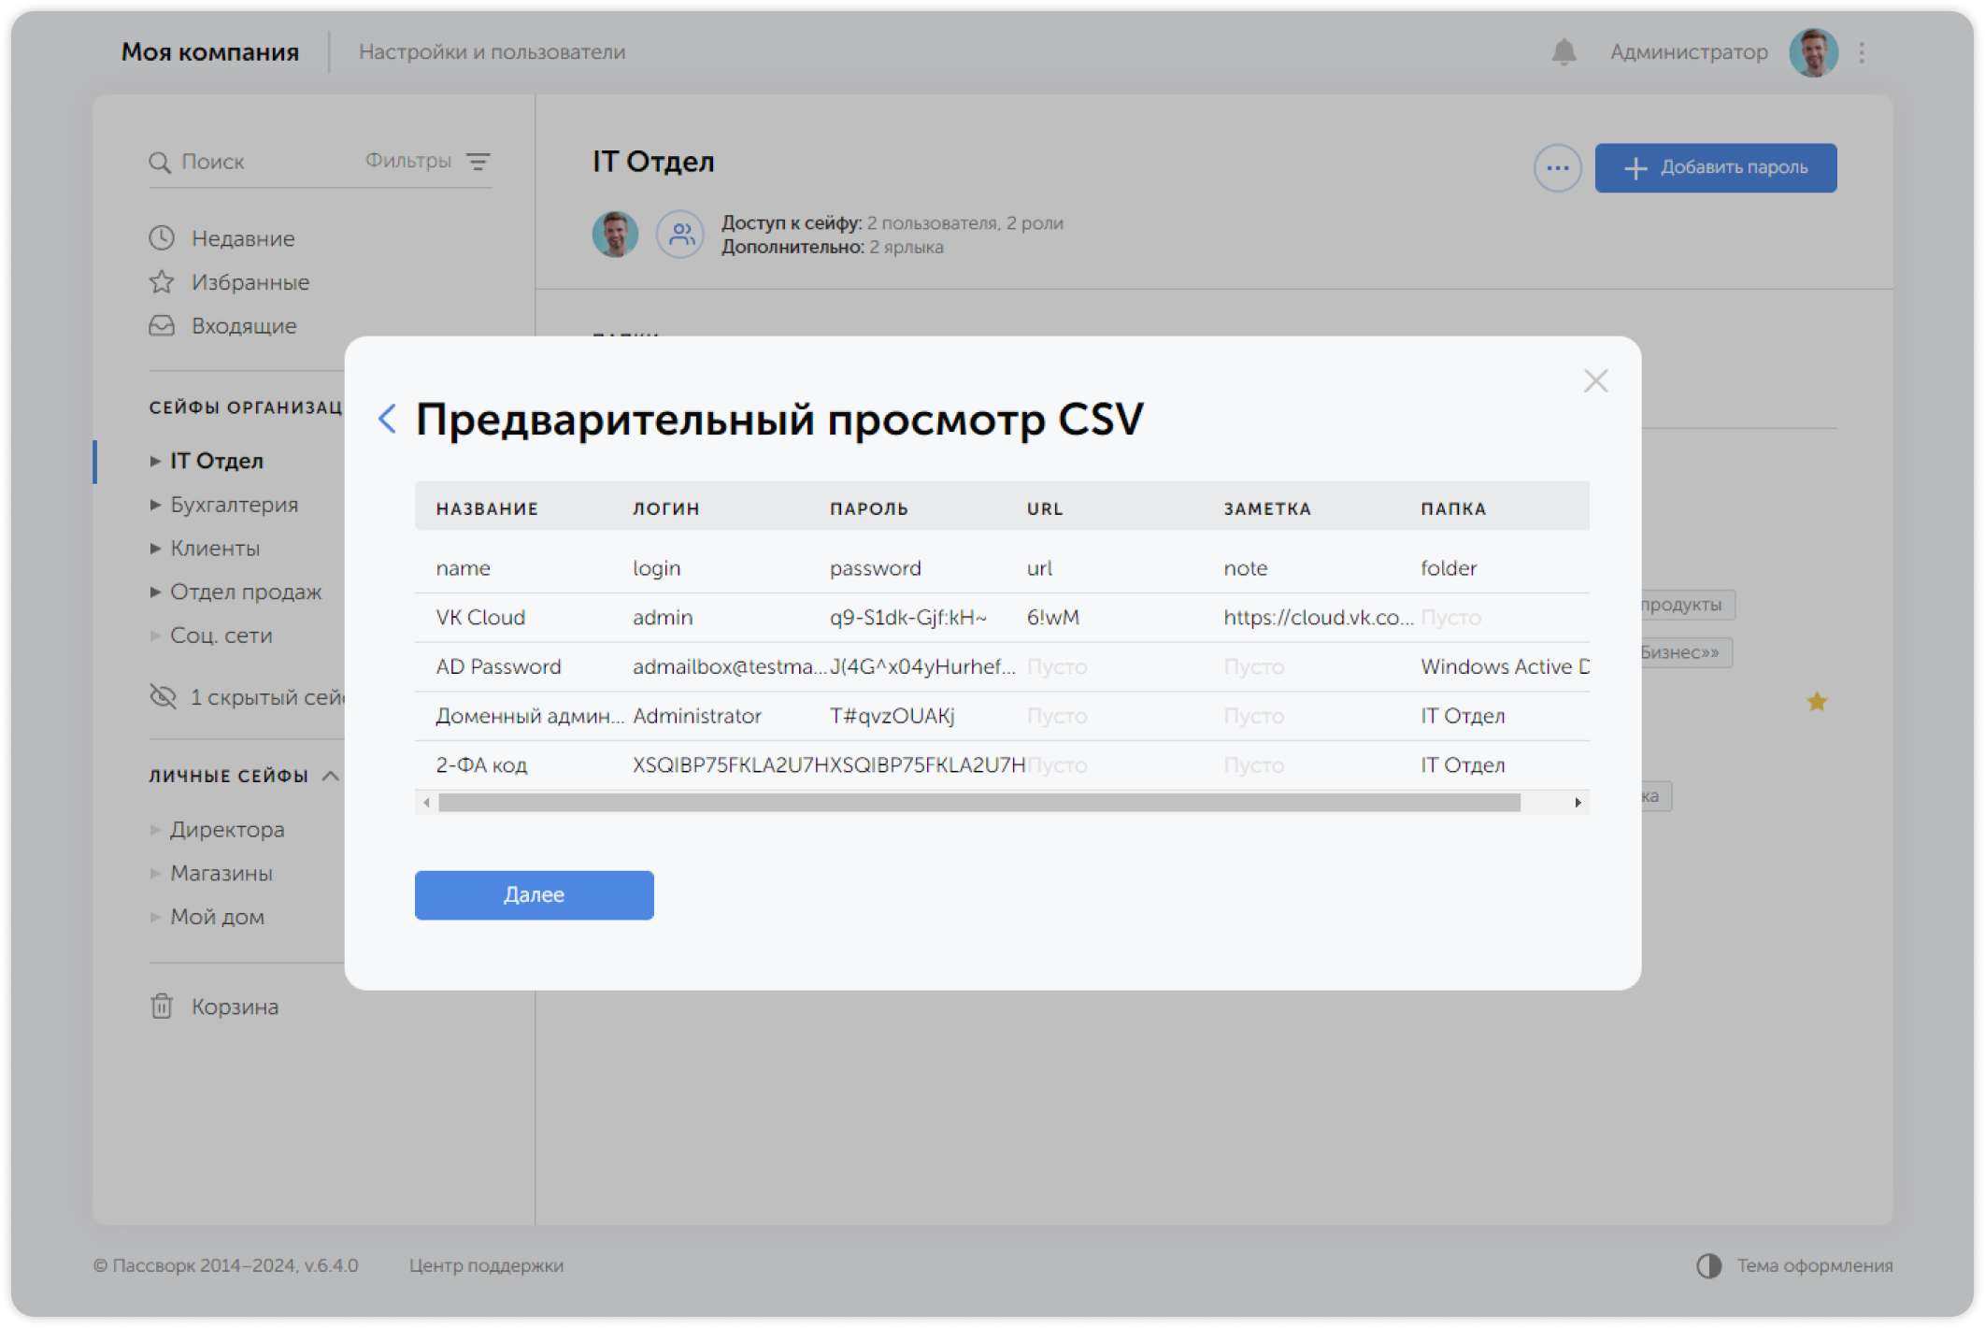Open Настройки и пользователи
The width and height of the screenshot is (1985, 1328).
coord(493,52)
